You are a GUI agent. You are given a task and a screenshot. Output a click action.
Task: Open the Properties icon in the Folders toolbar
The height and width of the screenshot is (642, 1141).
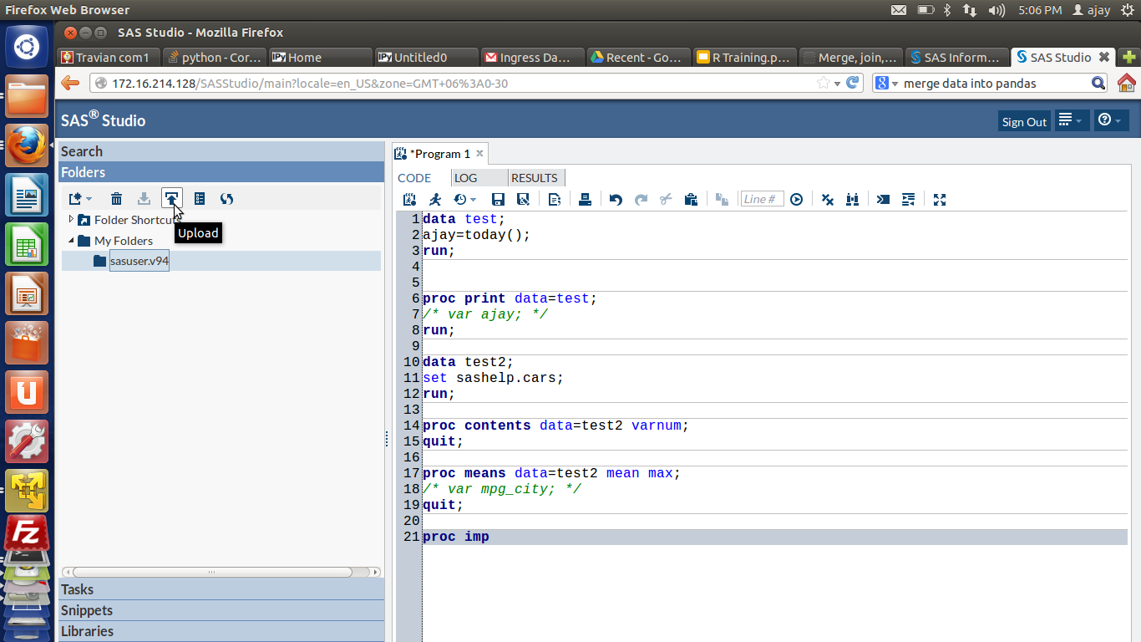[x=200, y=198]
